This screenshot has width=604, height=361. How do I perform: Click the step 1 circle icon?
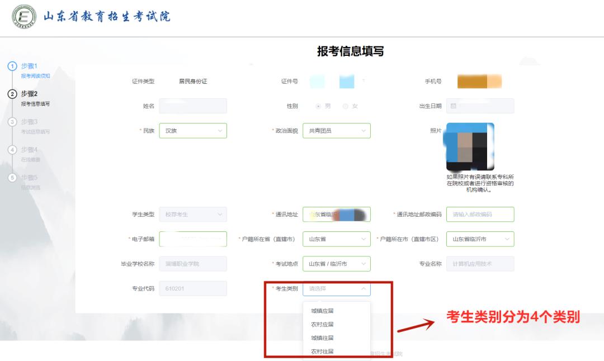pos(12,65)
